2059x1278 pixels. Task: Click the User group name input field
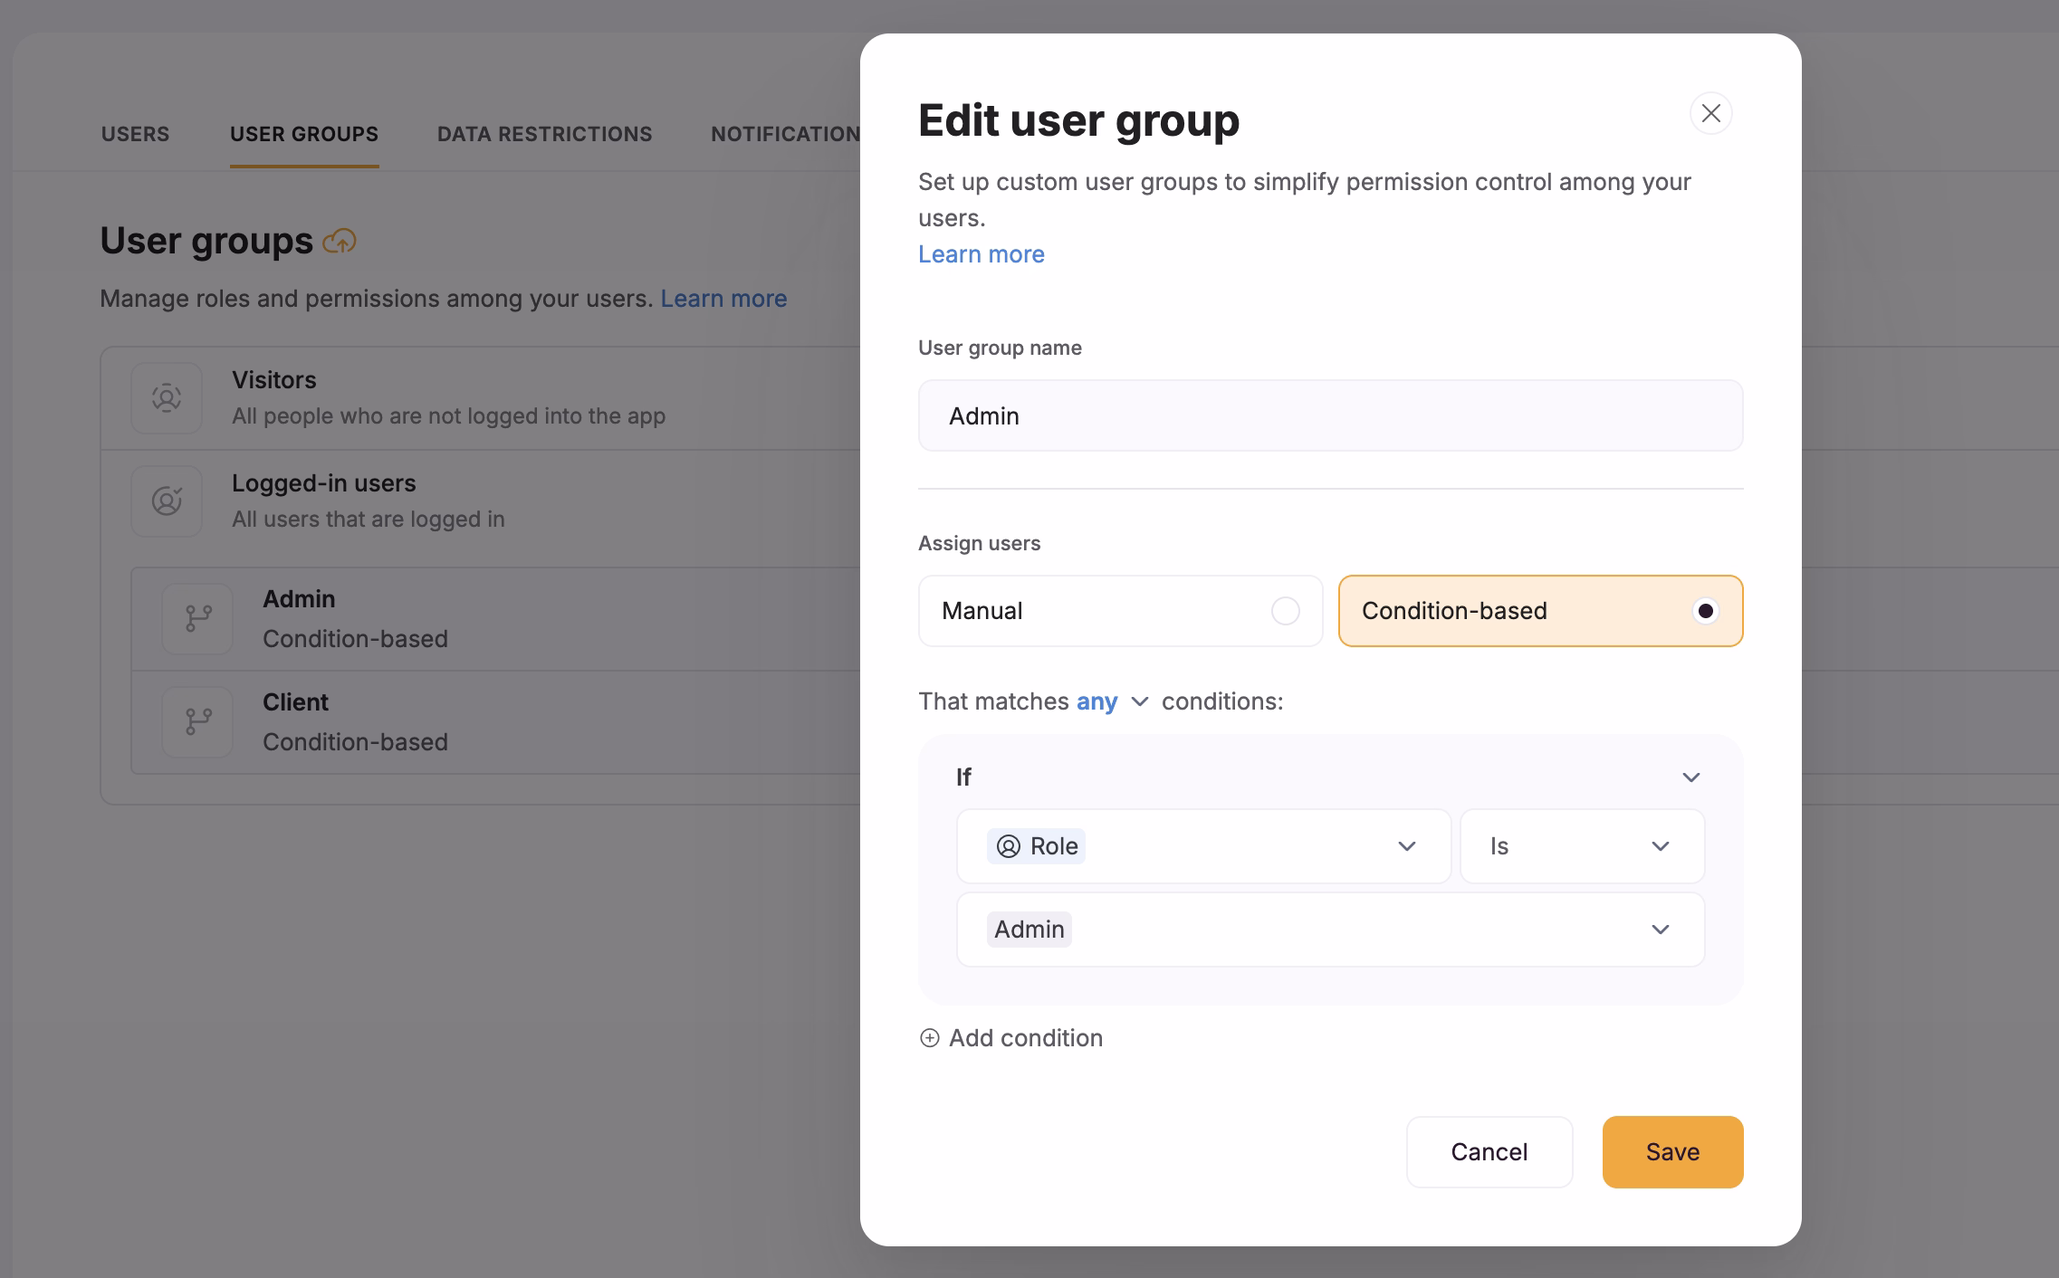pyautogui.click(x=1330, y=415)
